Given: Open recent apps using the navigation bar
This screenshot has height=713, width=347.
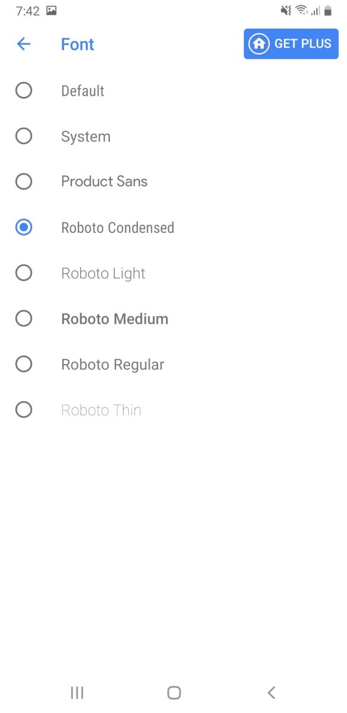Looking at the screenshot, I should click(x=77, y=692).
